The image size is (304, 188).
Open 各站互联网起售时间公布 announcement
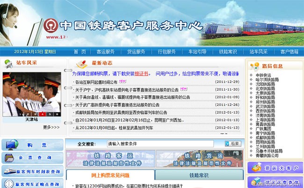96,82
